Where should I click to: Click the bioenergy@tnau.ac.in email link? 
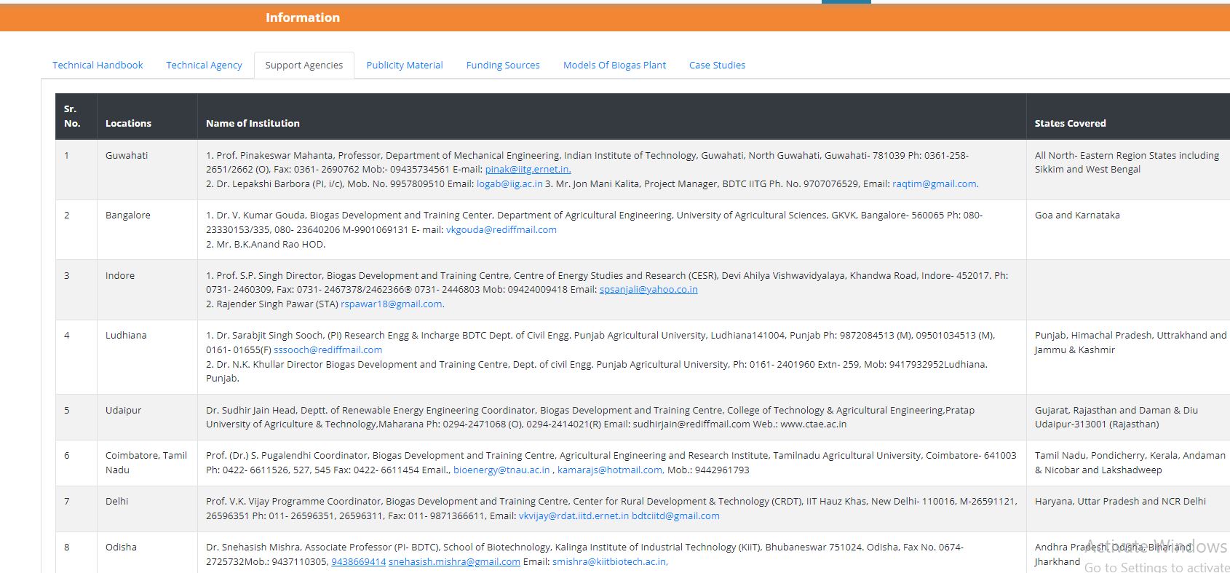pyautogui.click(x=501, y=470)
